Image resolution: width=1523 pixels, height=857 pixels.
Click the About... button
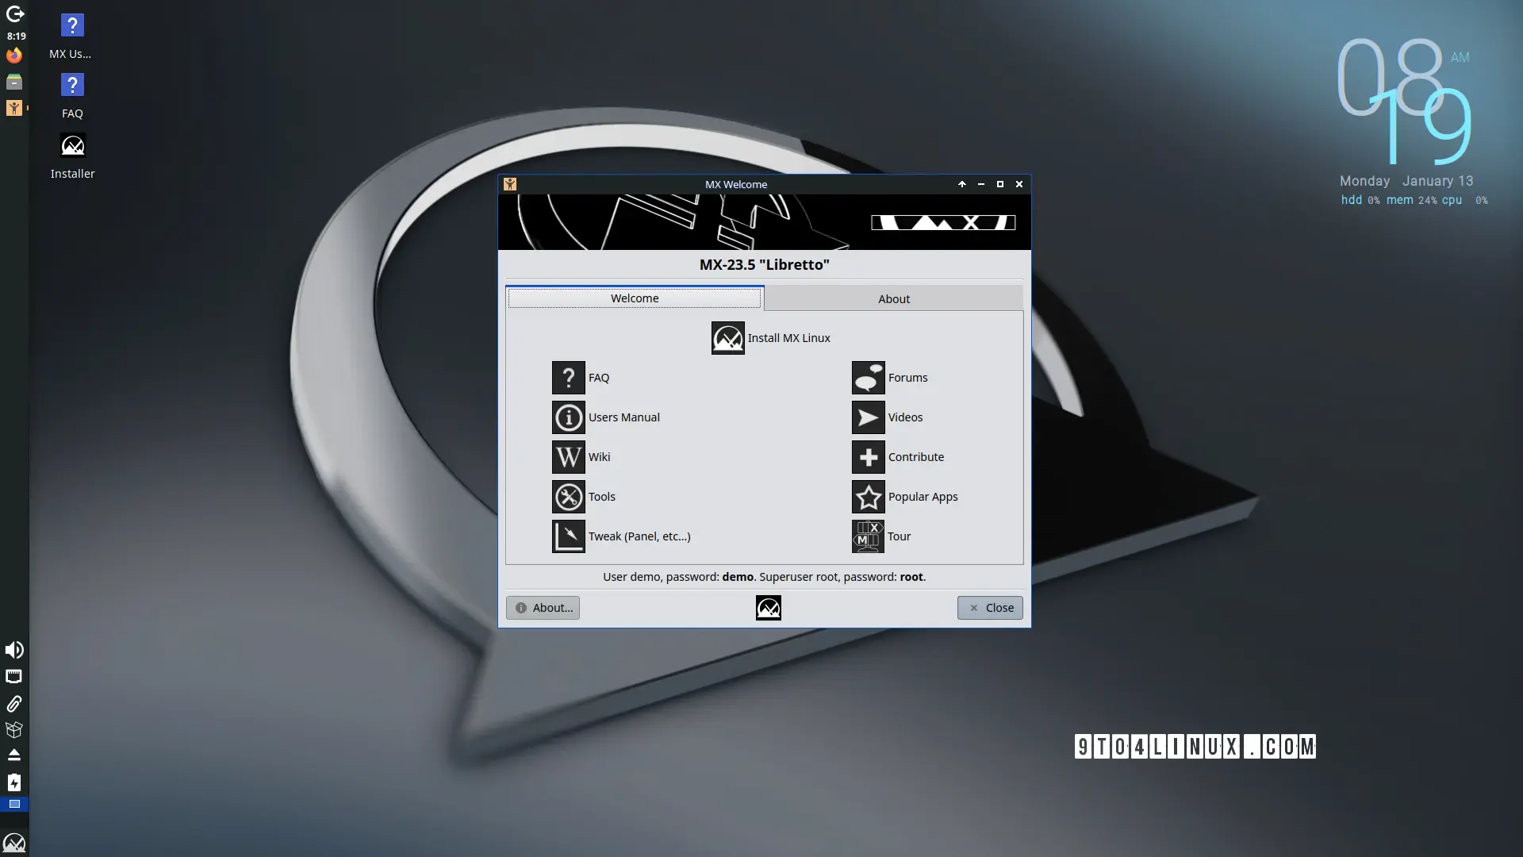[543, 608]
